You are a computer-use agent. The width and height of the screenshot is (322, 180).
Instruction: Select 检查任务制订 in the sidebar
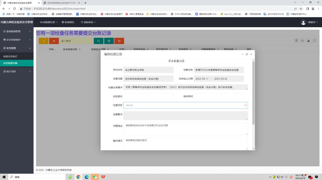(x=13, y=56)
